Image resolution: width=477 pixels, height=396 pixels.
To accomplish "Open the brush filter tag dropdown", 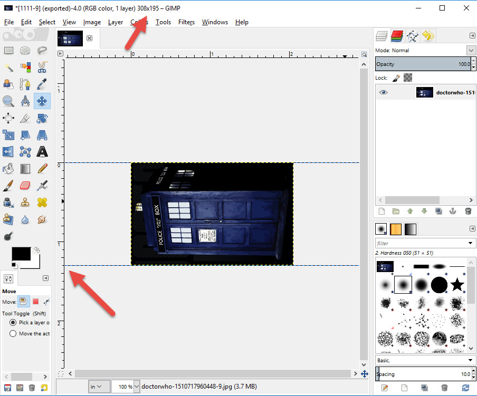I will point(470,243).
